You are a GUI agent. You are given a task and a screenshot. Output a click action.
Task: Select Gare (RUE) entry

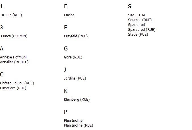tap(73, 57)
